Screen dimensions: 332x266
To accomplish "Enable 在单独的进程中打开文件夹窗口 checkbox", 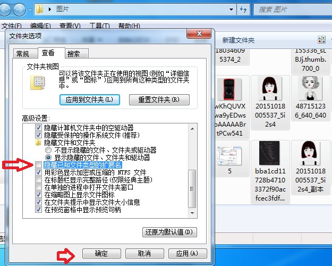I will coord(38,187).
